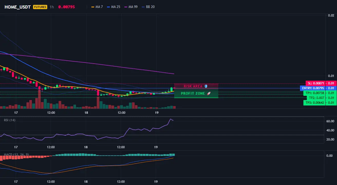
Task: Click the 0.00 MACD axis value
Action: point(330,156)
